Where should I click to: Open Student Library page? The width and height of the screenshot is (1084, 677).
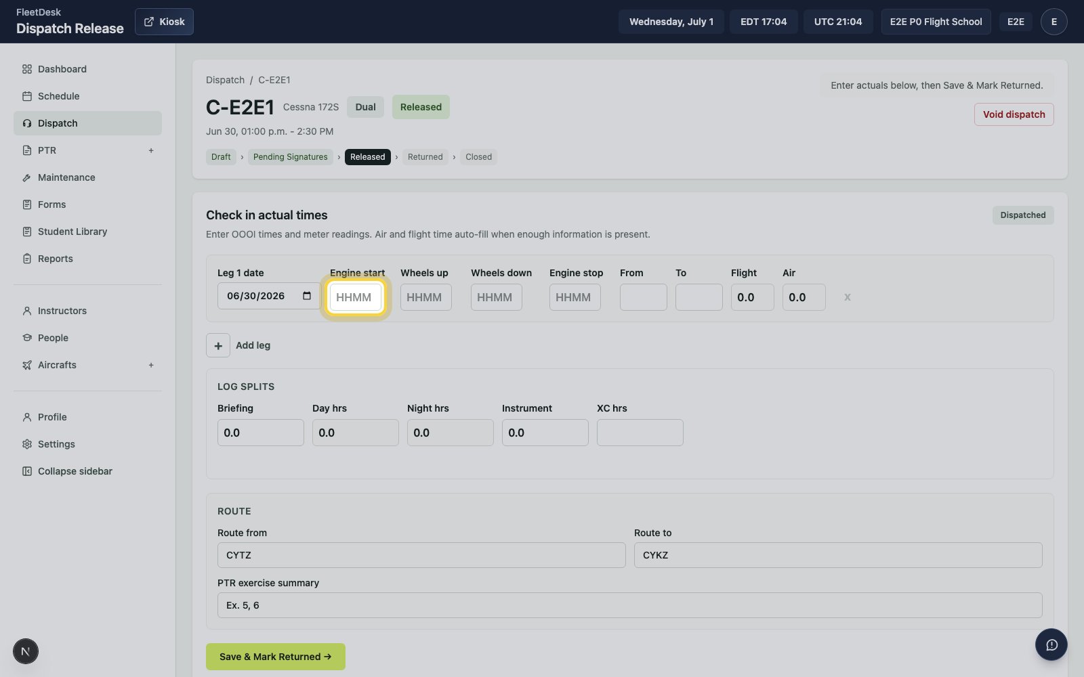87,232
